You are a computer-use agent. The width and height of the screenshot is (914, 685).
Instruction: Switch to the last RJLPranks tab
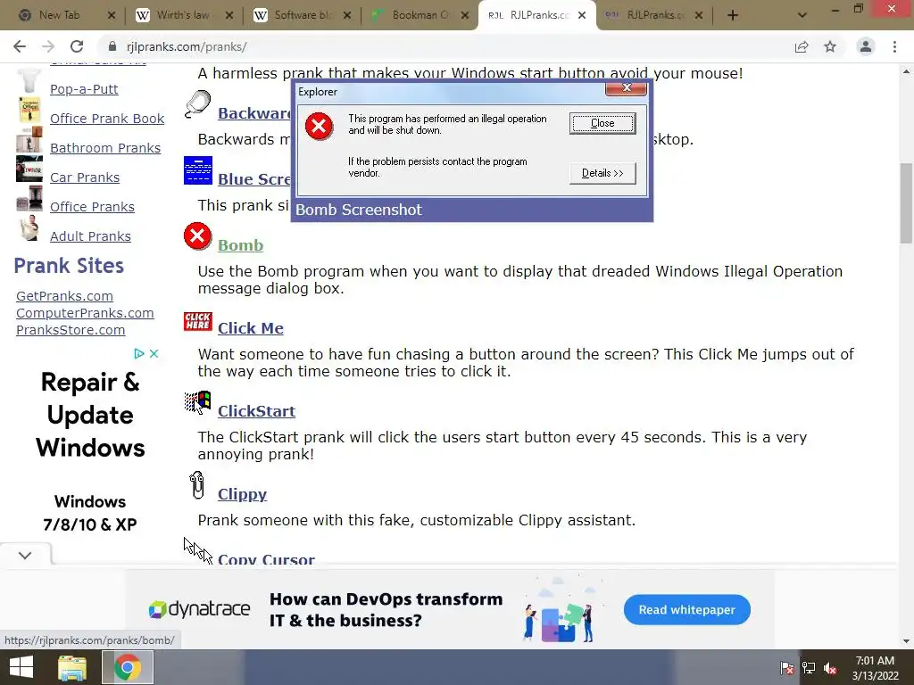[654, 15]
